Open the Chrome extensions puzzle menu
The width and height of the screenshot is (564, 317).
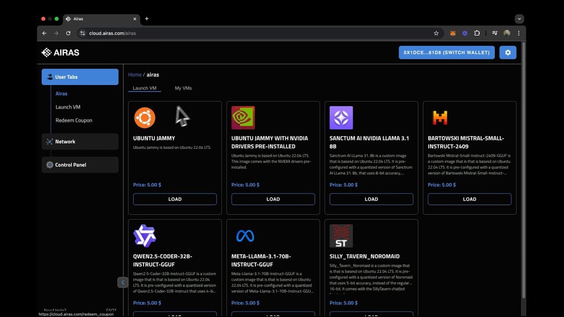[x=477, y=33]
